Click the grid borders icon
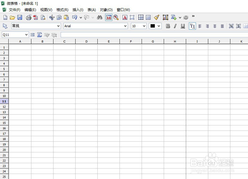The image size is (248, 179). (141, 17)
